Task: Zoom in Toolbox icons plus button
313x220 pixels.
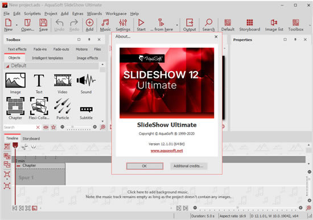Action: pyautogui.click(x=95, y=127)
